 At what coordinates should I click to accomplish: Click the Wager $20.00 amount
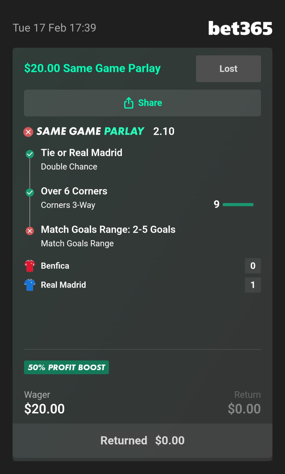point(44,409)
